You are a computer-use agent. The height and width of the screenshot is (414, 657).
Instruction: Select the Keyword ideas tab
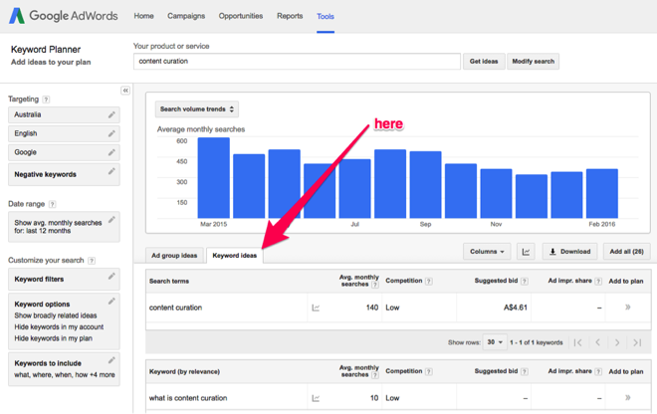(x=235, y=255)
